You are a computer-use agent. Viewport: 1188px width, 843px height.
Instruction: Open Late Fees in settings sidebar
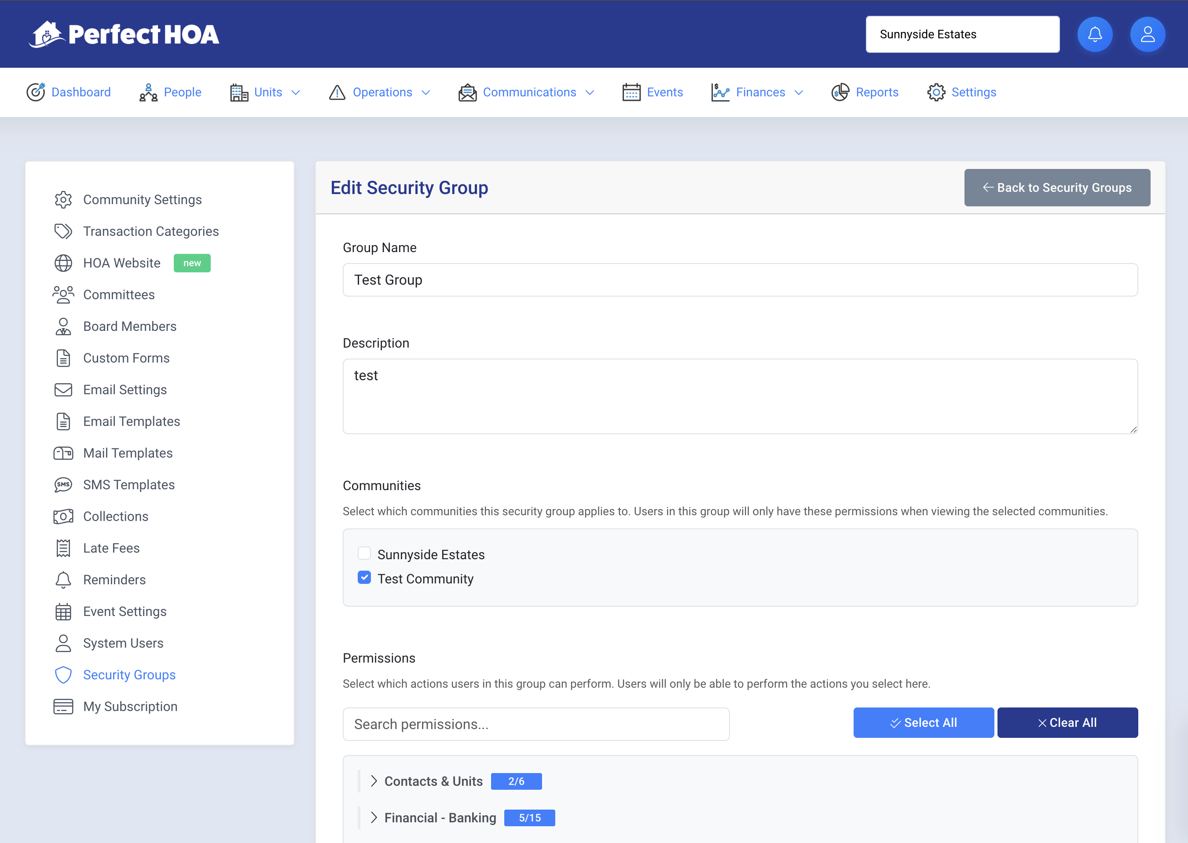click(x=111, y=548)
